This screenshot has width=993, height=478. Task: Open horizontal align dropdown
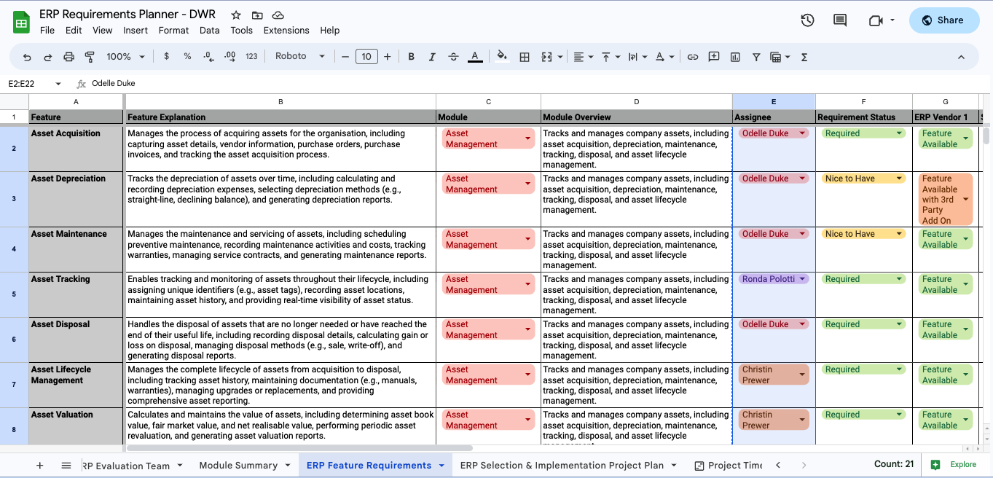tap(584, 57)
